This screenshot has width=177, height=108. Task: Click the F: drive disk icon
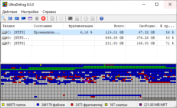[4, 43]
